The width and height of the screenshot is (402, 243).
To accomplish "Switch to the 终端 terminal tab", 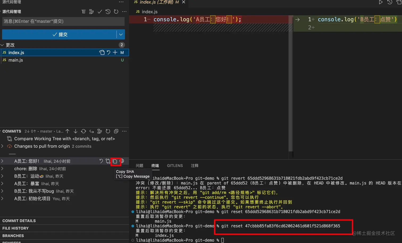I will (155, 165).
